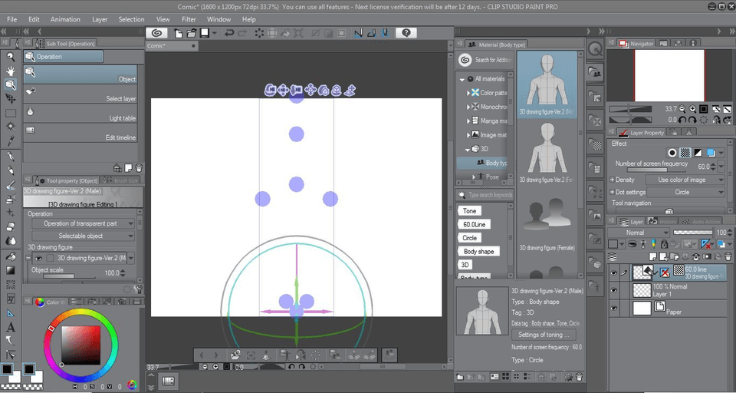Viewport: 736px width, 393px height.
Task: Toggle visibility of the Paper layer
Action: (614, 308)
